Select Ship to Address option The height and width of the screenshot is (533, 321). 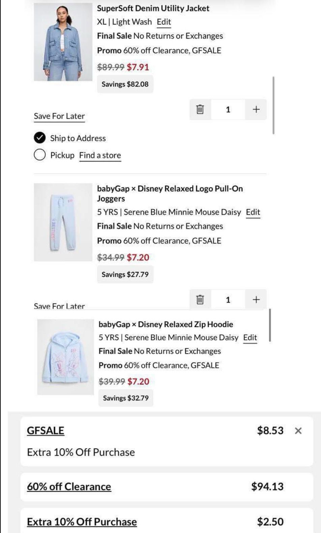click(40, 138)
